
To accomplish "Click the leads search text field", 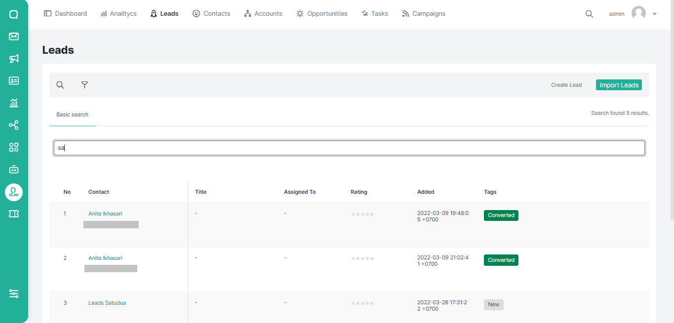I will [x=349, y=148].
